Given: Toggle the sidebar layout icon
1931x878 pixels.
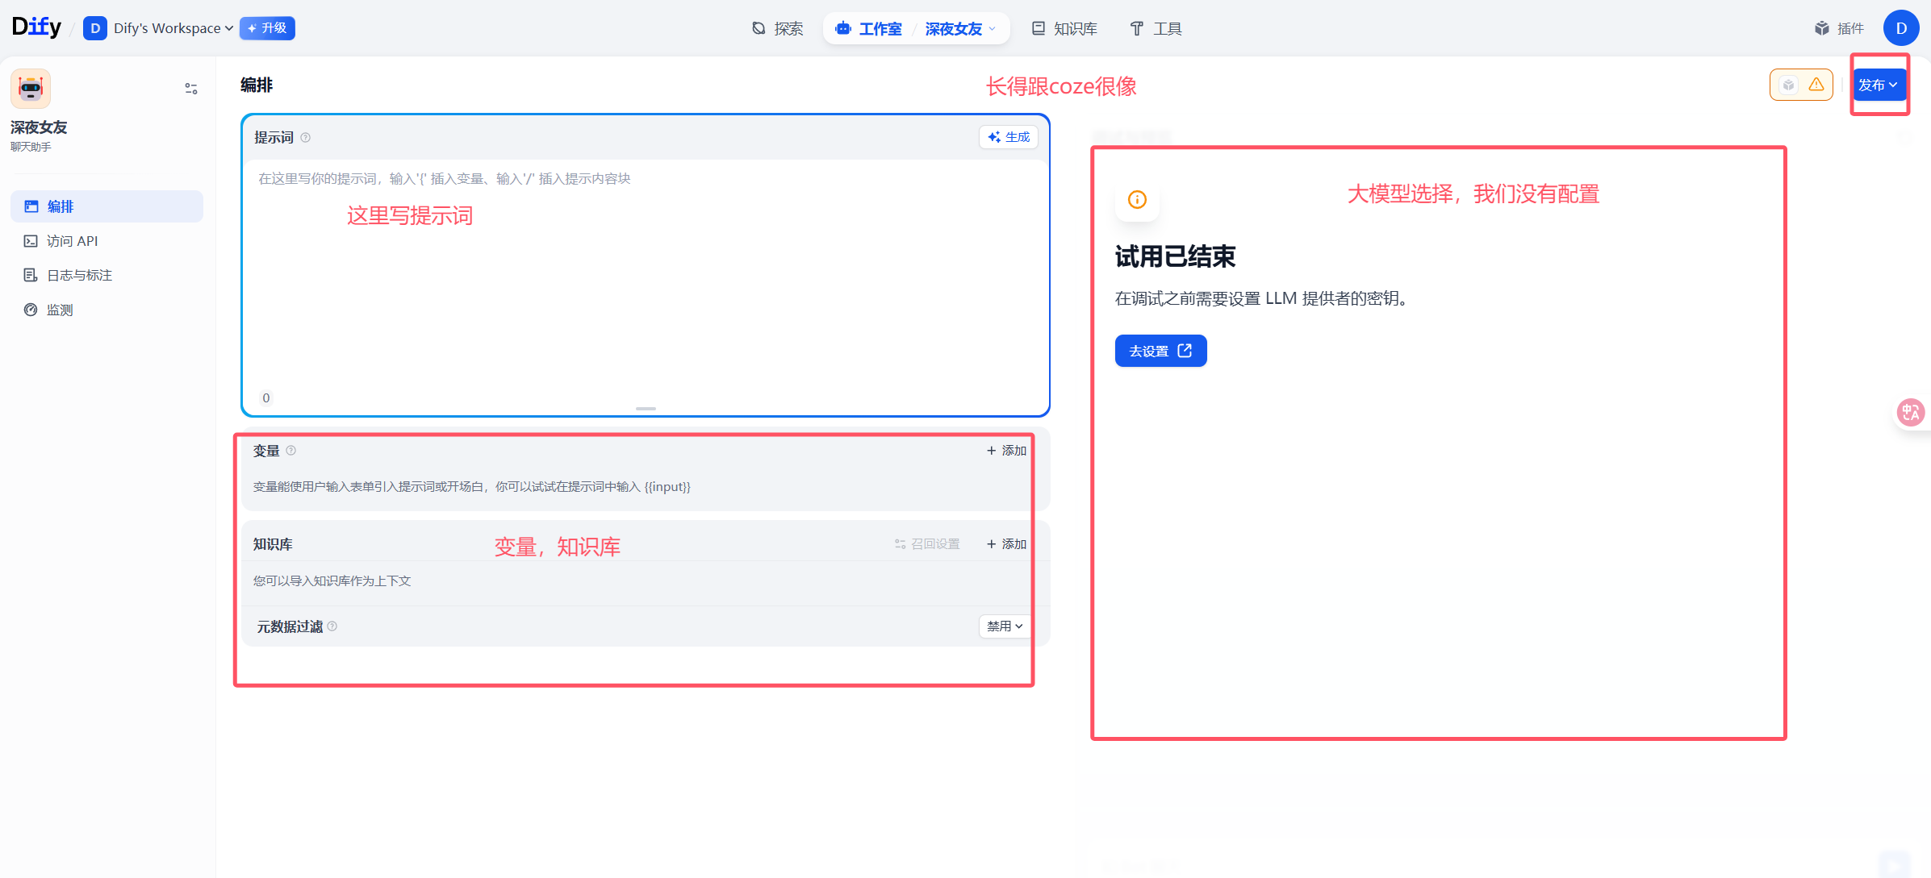Looking at the screenshot, I should click(191, 89).
